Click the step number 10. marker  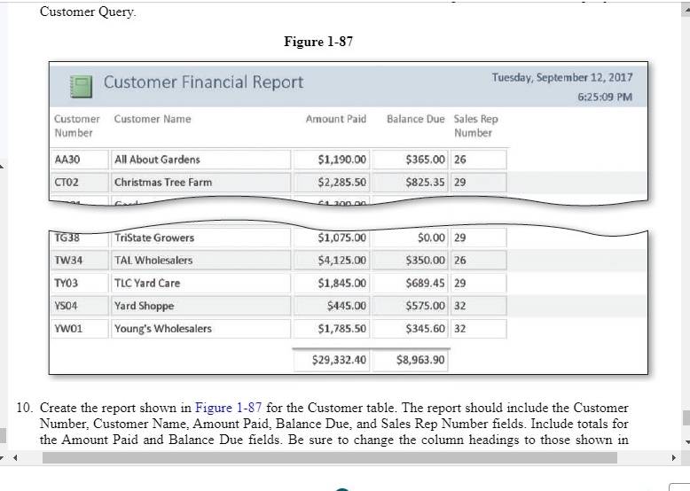click(24, 408)
